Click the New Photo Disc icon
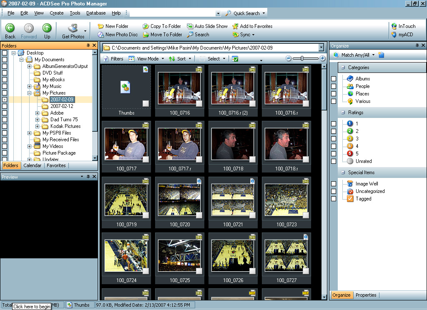The image size is (427, 310). tap(101, 35)
